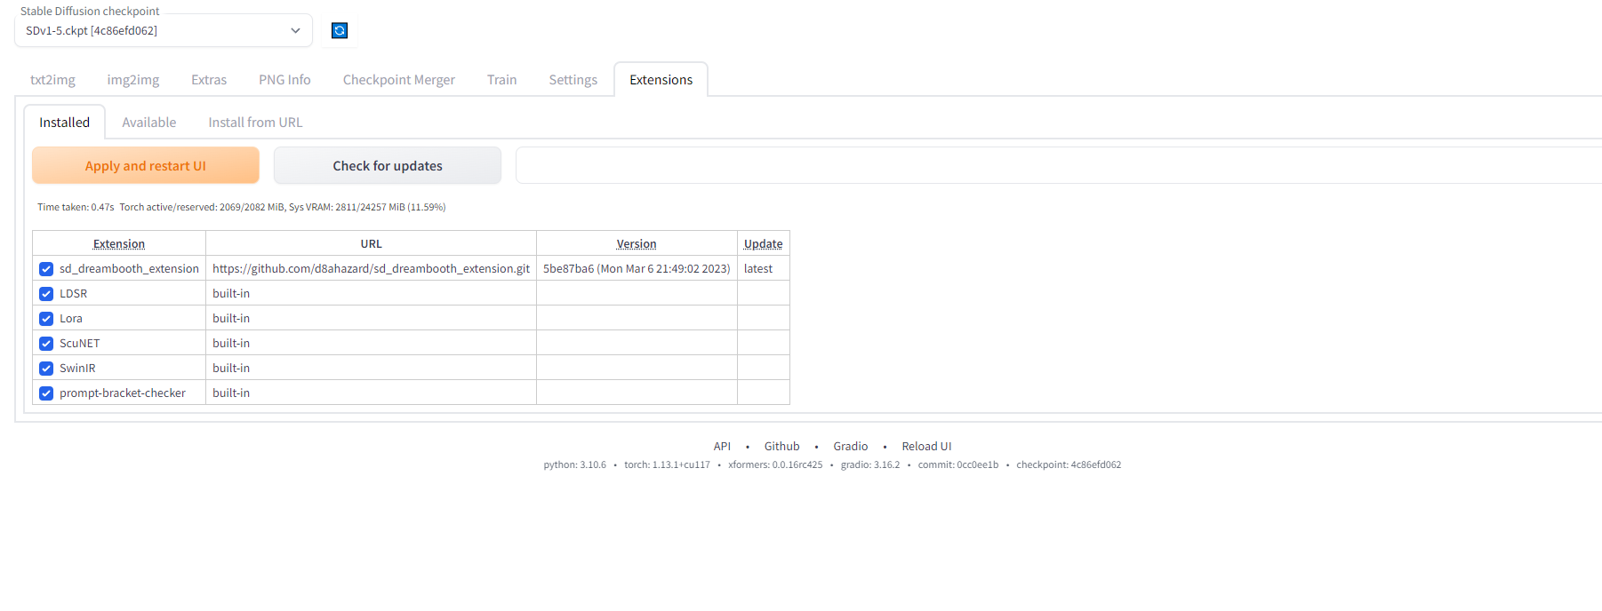This screenshot has width=1602, height=611.
Task: Open the img2img tab
Action: point(133,80)
